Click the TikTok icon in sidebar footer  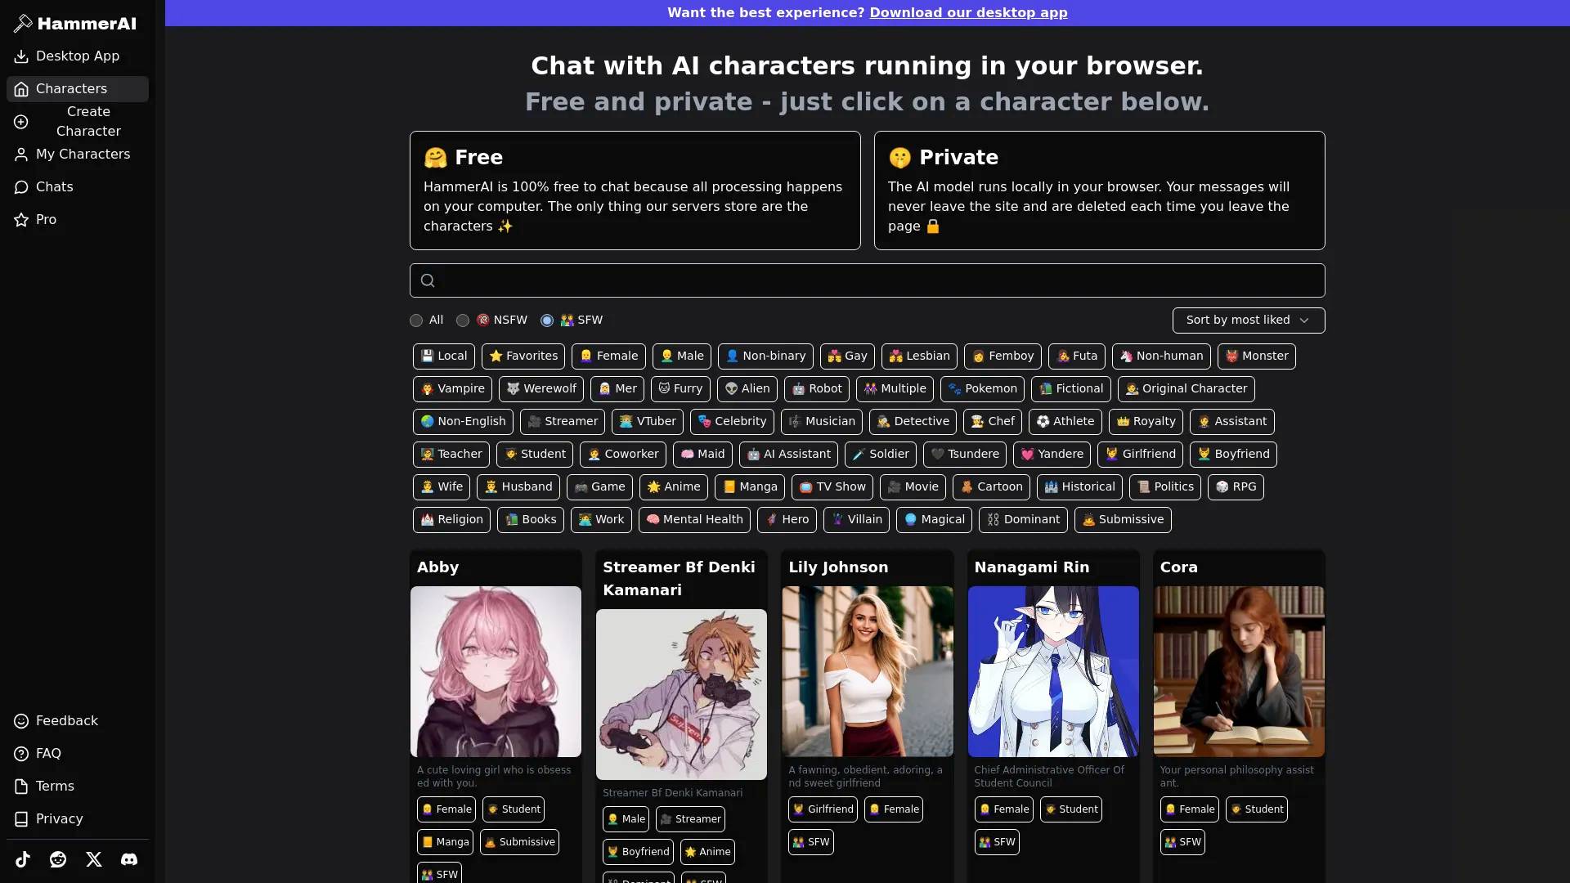(23, 859)
